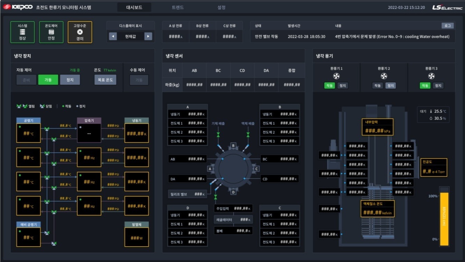Click the yellow 85% liquid level bar
The image size is (465, 262).
tap(444, 219)
